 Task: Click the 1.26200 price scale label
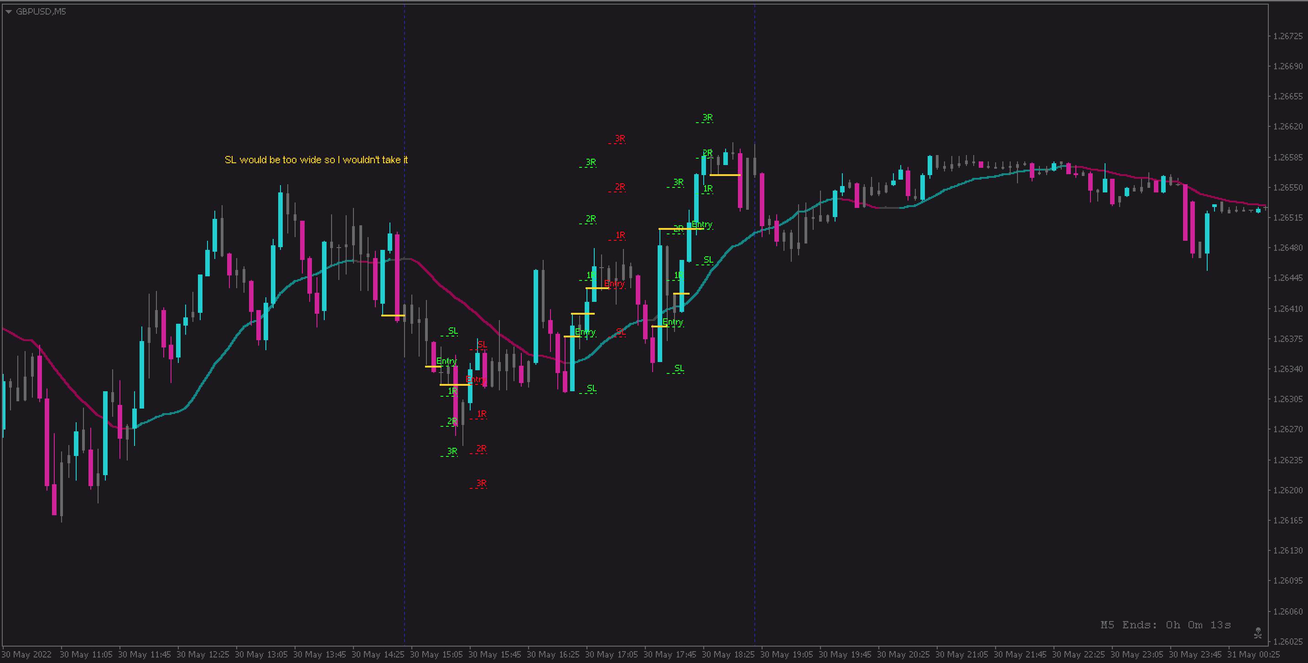tap(1287, 490)
